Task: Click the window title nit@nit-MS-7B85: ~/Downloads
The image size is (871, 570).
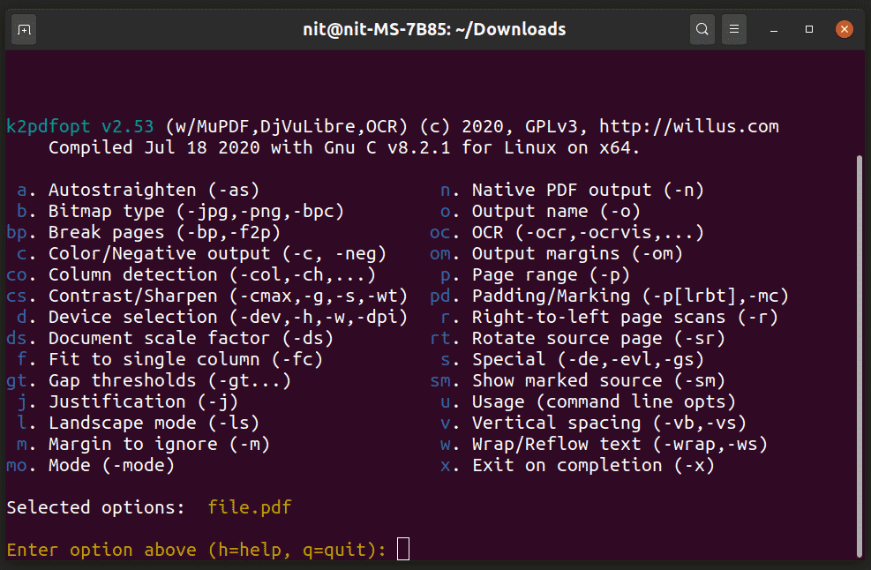Action: pos(434,29)
